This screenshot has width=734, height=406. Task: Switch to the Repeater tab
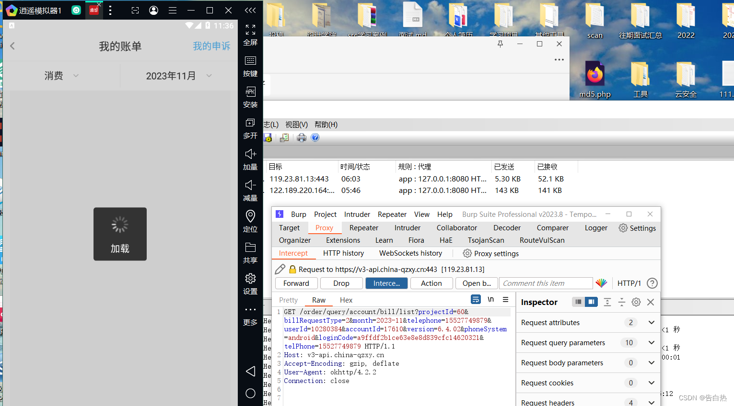click(x=364, y=228)
